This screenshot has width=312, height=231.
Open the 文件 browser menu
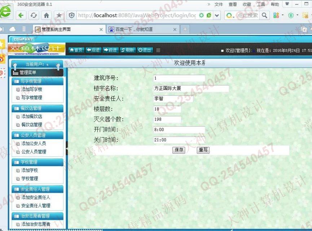tap(219, 4)
